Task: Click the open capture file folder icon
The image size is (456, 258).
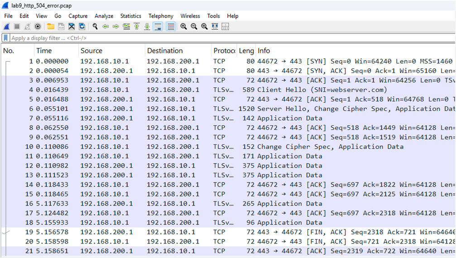Action: [x=51, y=27]
